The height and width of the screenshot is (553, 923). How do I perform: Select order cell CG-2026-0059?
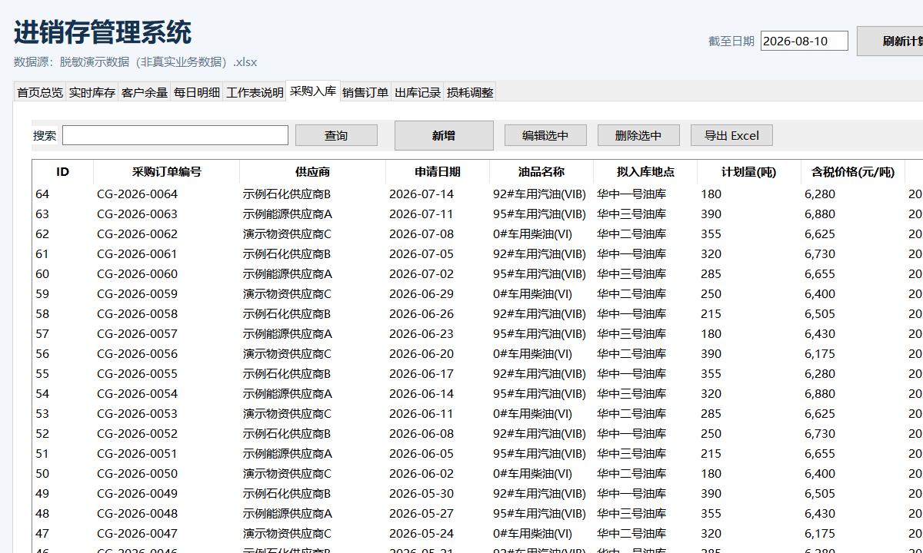137,293
